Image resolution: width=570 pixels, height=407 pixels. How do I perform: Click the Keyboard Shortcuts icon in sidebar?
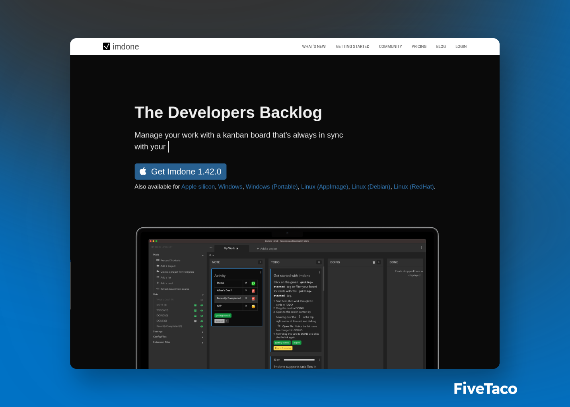(x=158, y=260)
